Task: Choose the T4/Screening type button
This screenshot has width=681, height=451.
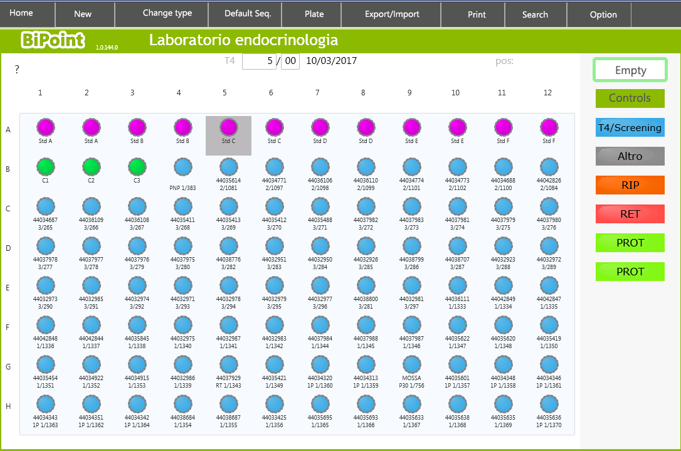Action: tap(630, 127)
